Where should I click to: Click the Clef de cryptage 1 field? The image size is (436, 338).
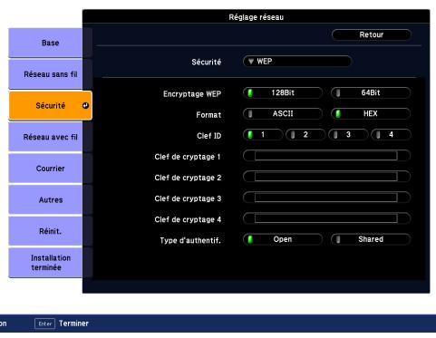point(326,156)
